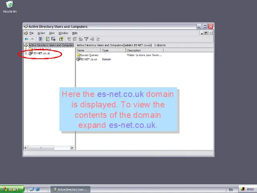Click the 10:02 taskbar clock
The image size is (257, 193).
250,189
